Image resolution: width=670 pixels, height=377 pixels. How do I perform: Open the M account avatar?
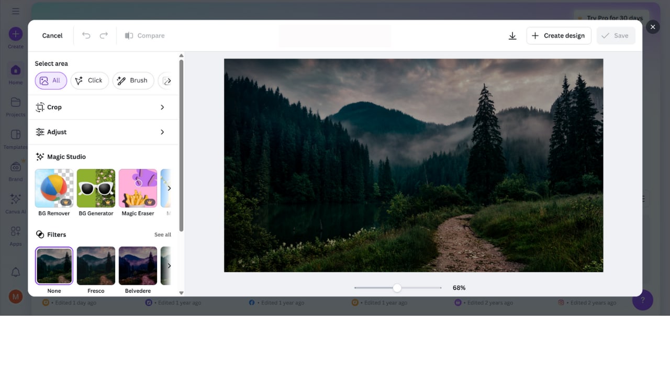pyautogui.click(x=16, y=297)
